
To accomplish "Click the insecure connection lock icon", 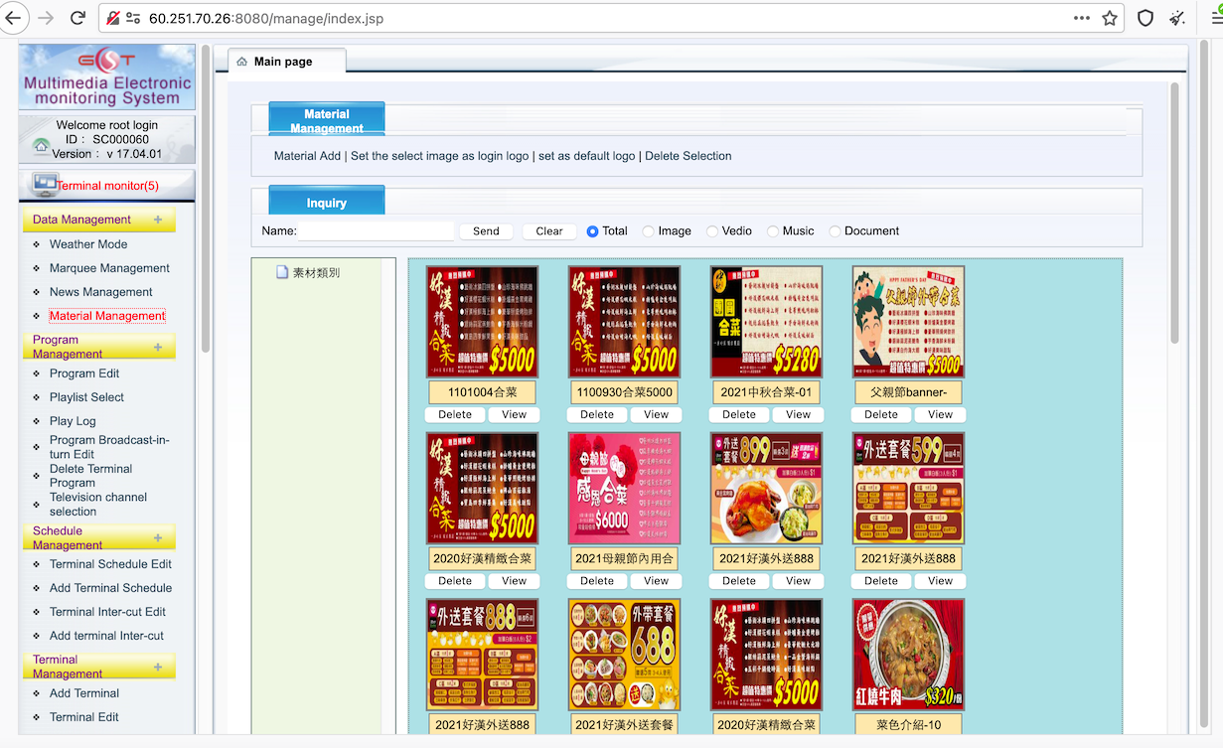I will pyautogui.click(x=113, y=18).
